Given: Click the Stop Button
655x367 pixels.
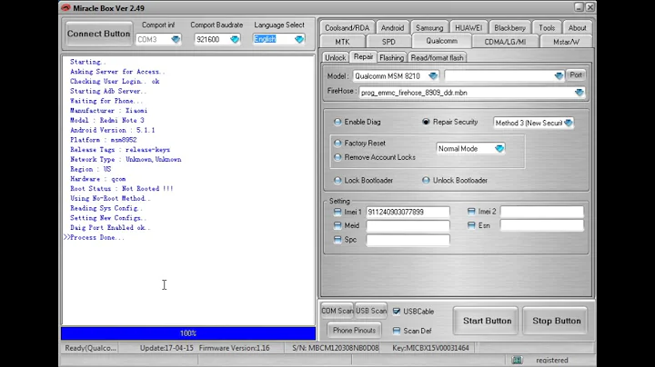Looking at the screenshot, I should (557, 321).
